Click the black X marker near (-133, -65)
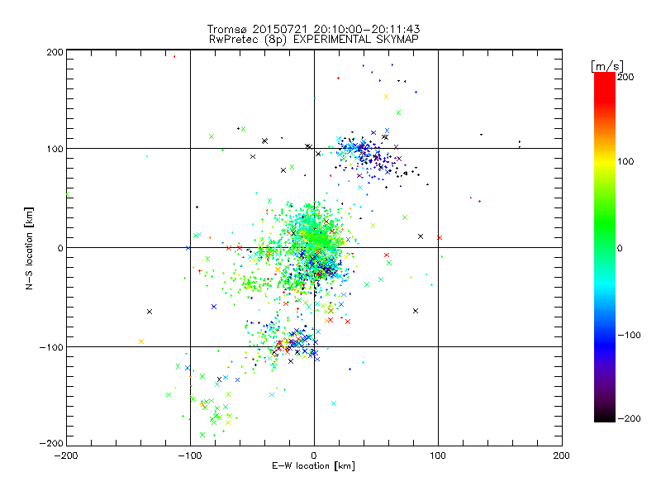Viewport: 661px width, 496px height. [150, 312]
